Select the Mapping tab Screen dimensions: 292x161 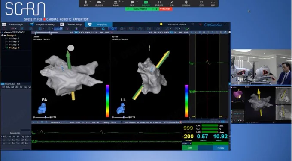(98, 24)
